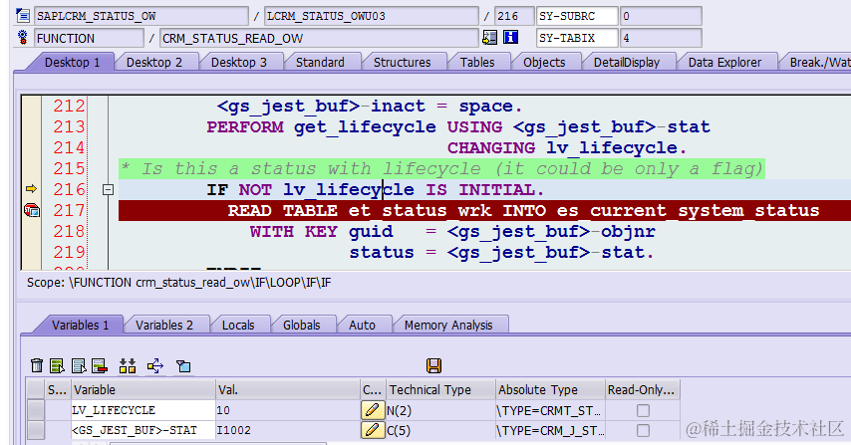851x445 pixels.
Task: Click the <GS_JEST_BUF>-STAT variable name cell
Action: tap(143, 430)
